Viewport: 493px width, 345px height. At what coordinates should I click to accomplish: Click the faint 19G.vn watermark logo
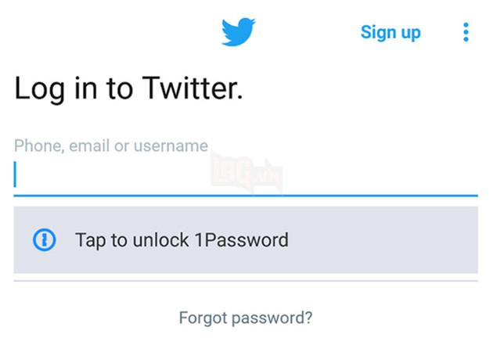point(246,173)
